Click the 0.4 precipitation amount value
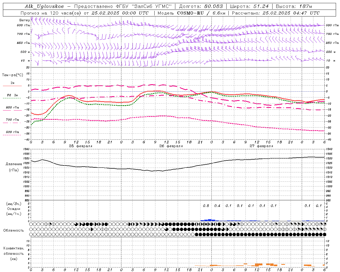Image resolution: width=340 pixels, height=272 pixels. tap(217, 206)
